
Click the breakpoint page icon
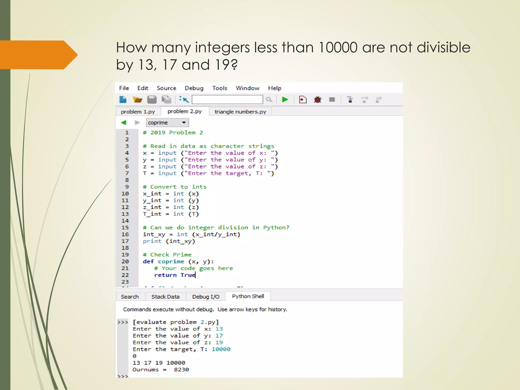click(303, 100)
